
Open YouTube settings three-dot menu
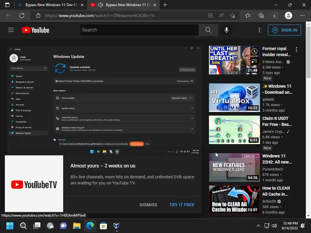[x=259, y=30]
